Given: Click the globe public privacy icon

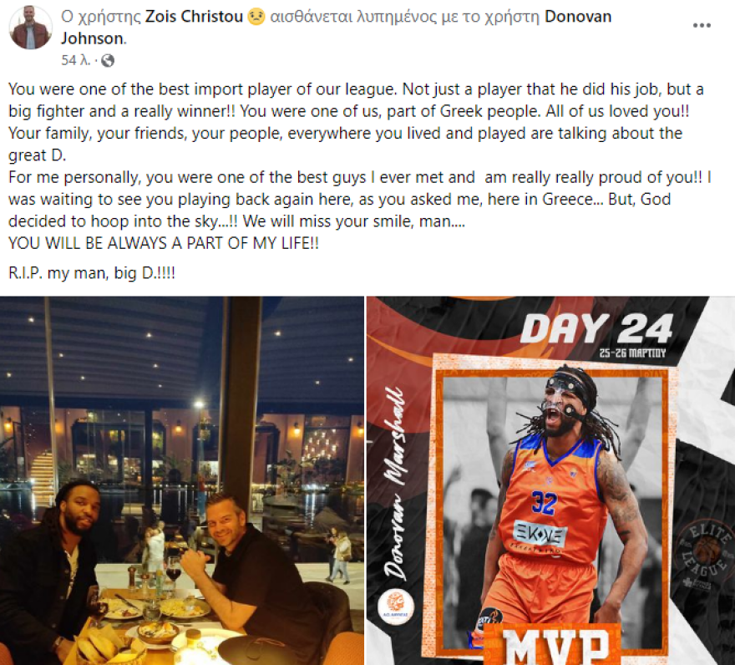Looking at the screenshot, I should point(108,60).
